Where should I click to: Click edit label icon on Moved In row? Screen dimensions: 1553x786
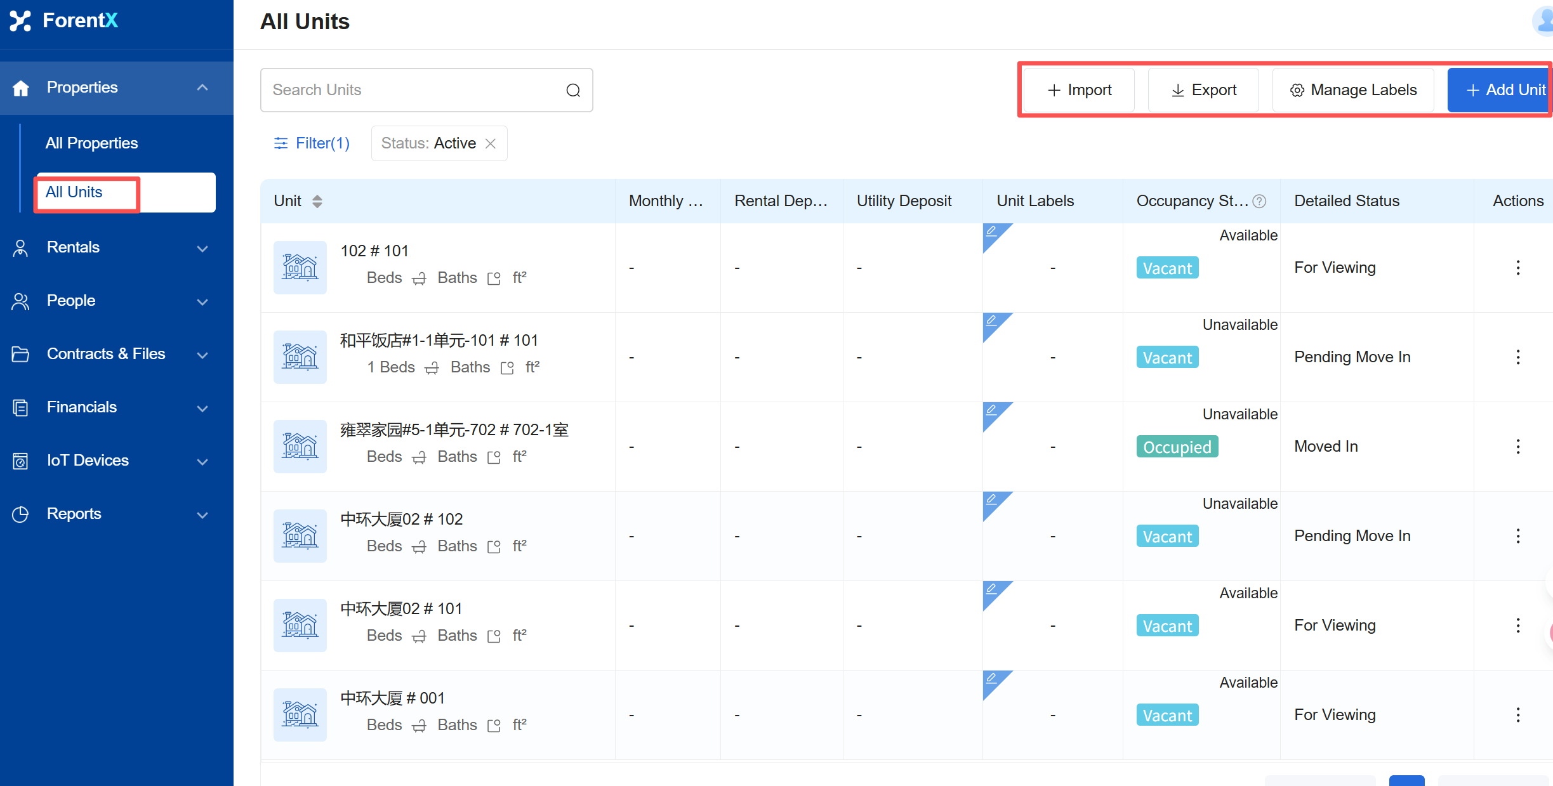(991, 410)
